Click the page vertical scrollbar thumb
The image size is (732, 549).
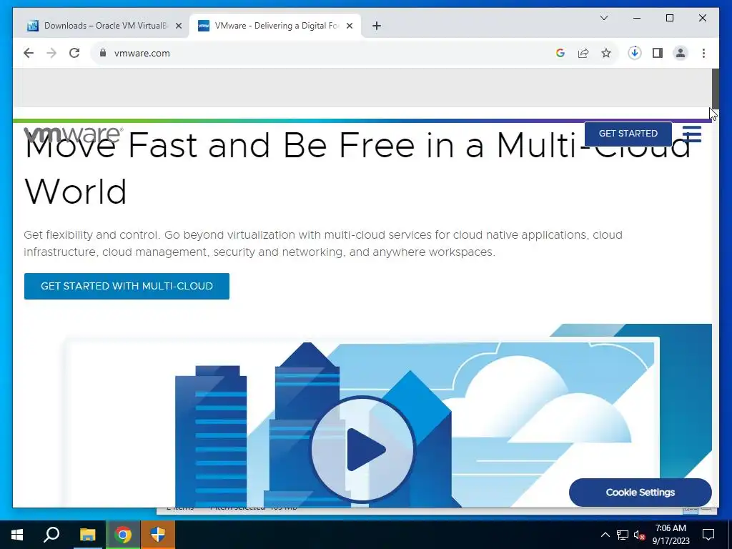(715, 89)
